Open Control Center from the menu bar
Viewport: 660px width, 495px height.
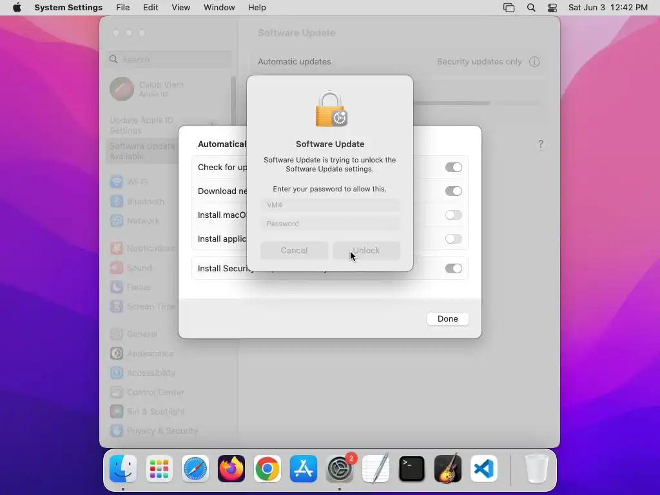click(x=552, y=8)
